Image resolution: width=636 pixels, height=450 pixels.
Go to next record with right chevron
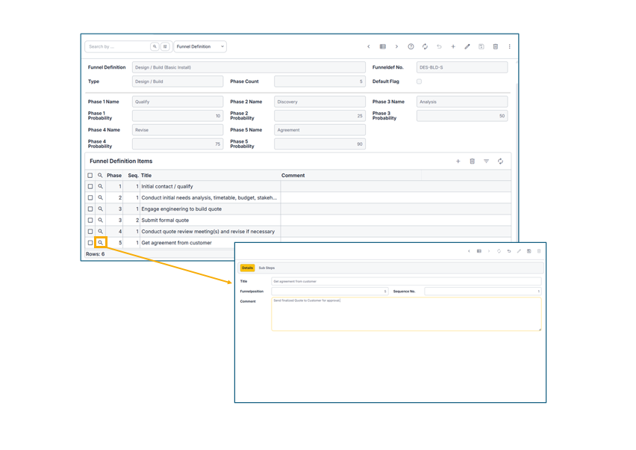click(396, 46)
